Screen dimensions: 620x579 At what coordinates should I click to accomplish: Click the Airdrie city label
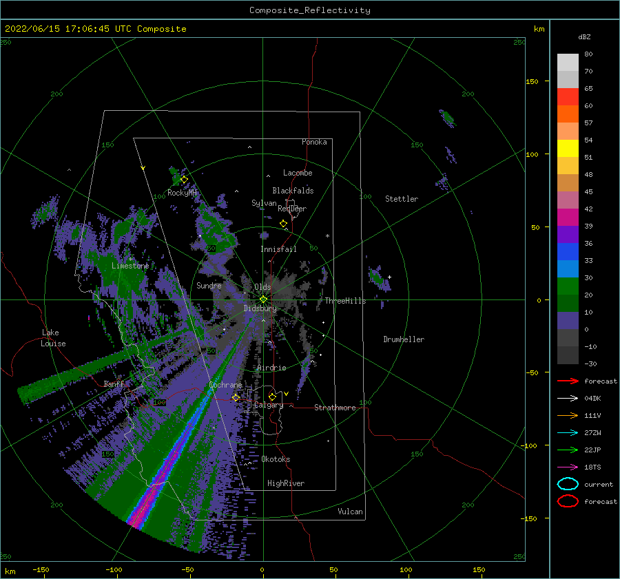[x=271, y=368]
